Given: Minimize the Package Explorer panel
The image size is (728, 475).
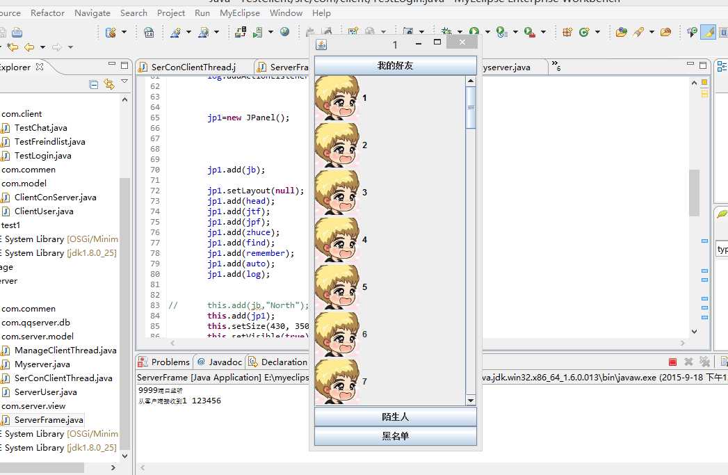Looking at the screenshot, I should [x=111, y=63].
